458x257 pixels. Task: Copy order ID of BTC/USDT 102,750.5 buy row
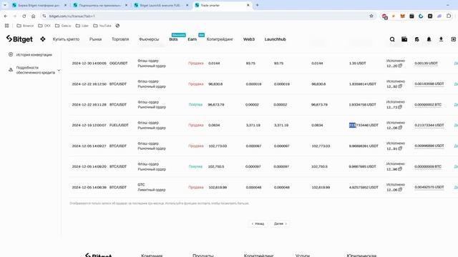coord(400,169)
